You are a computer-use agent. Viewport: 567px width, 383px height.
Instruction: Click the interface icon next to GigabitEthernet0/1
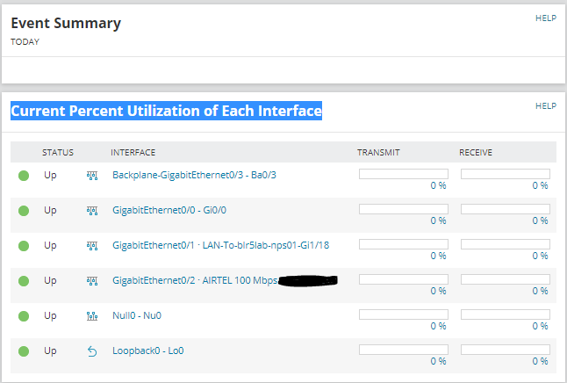(92, 246)
